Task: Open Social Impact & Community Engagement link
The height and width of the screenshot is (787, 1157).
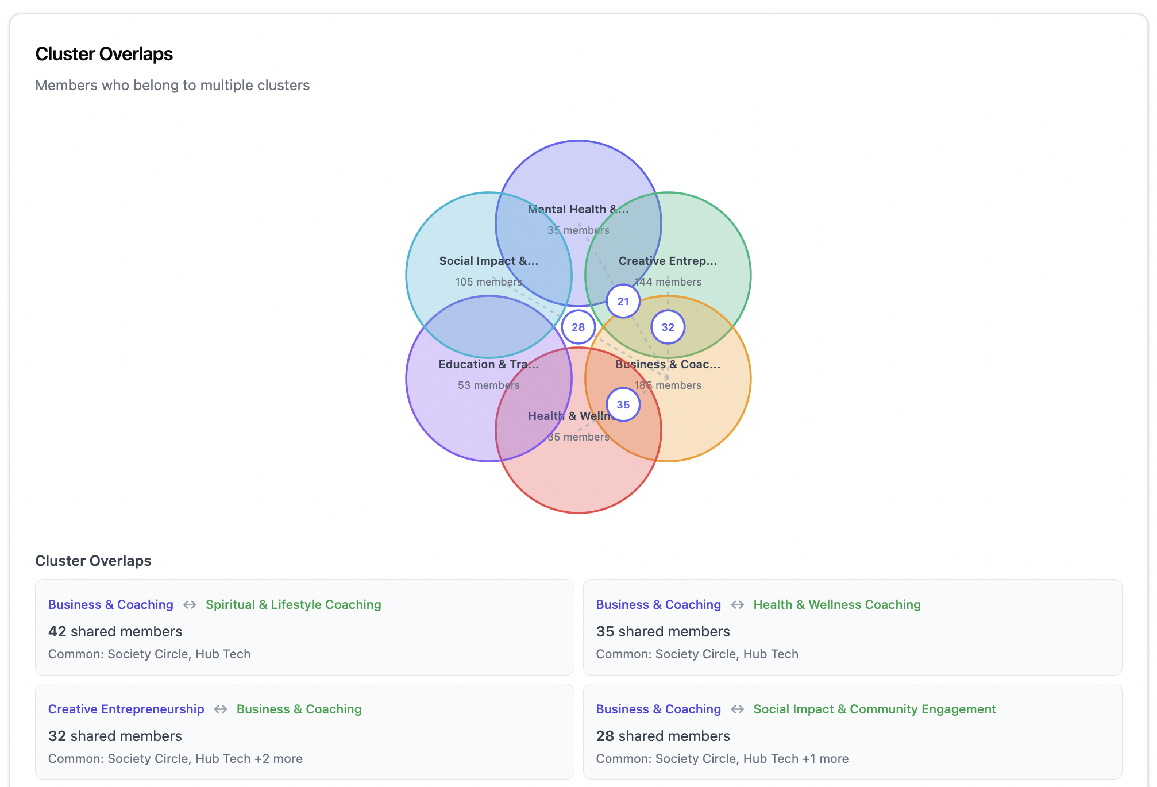Action: point(874,709)
